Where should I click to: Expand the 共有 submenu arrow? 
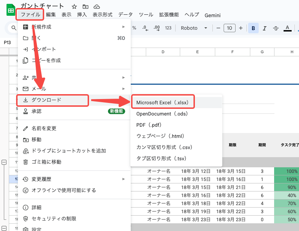(123, 77)
